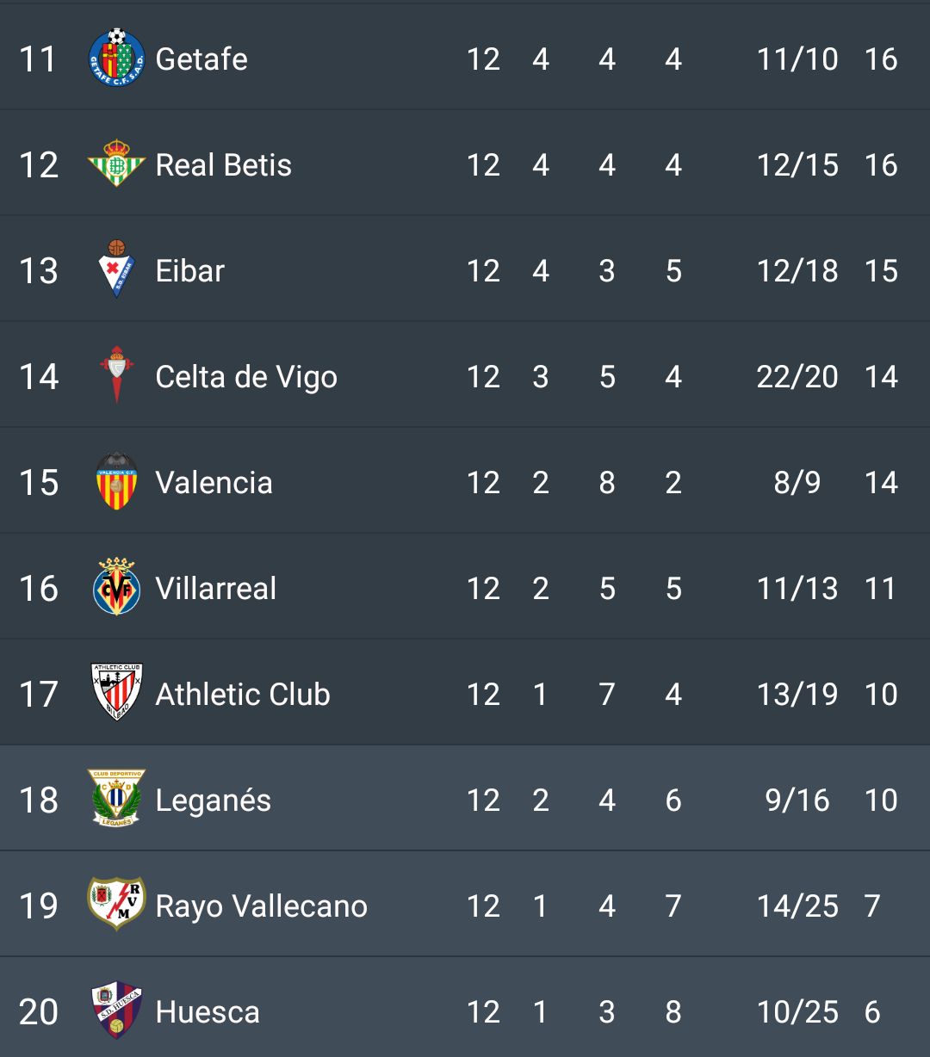930x1057 pixels.
Task: Tap Valencia's 8/9 goal record
Action: [797, 483]
